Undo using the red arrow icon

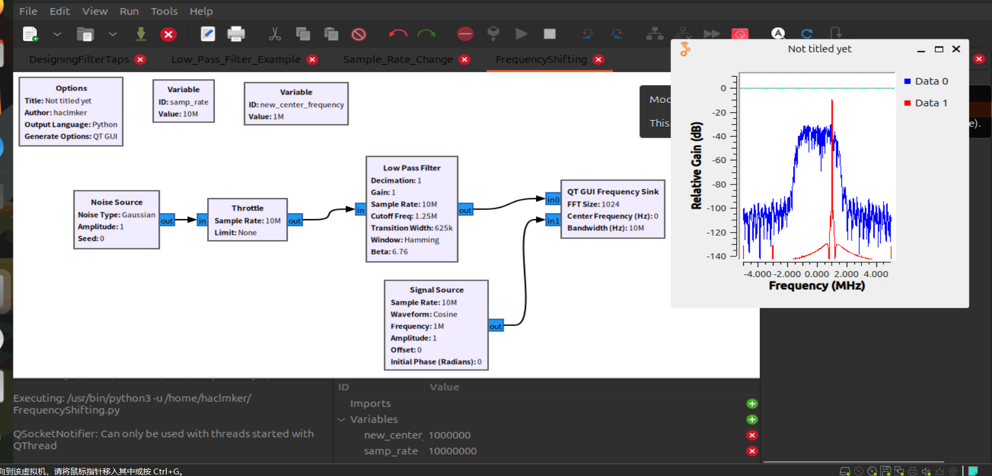point(398,34)
